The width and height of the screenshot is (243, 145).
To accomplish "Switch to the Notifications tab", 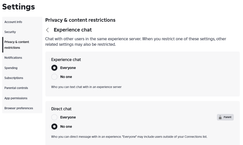I will tap(13, 58).
